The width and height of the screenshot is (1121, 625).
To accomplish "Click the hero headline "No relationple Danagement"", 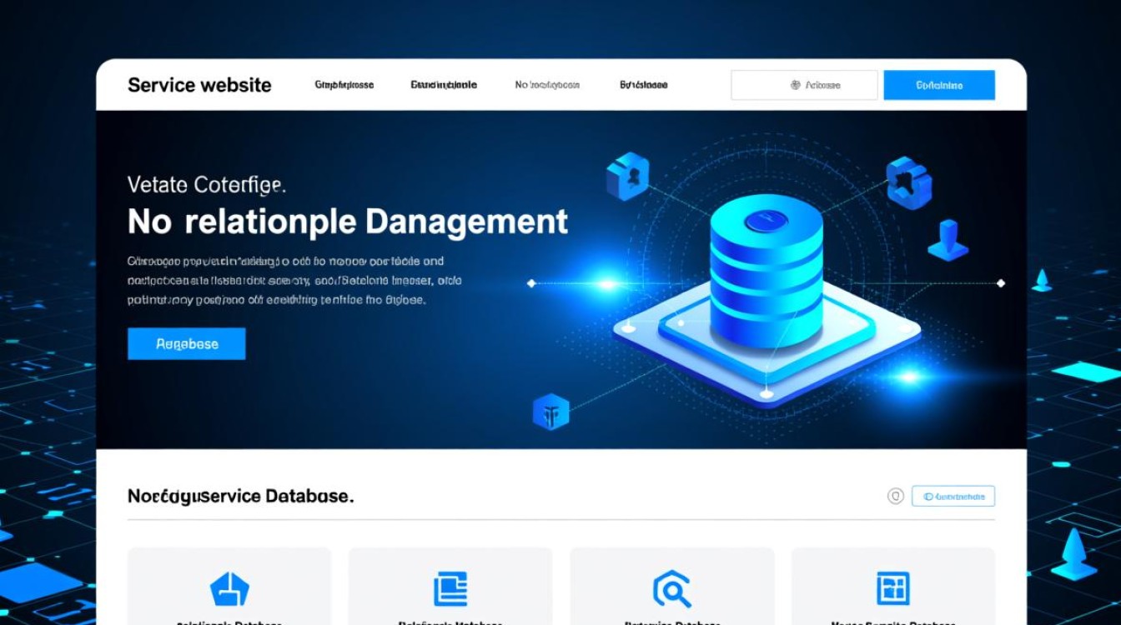I will (348, 222).
